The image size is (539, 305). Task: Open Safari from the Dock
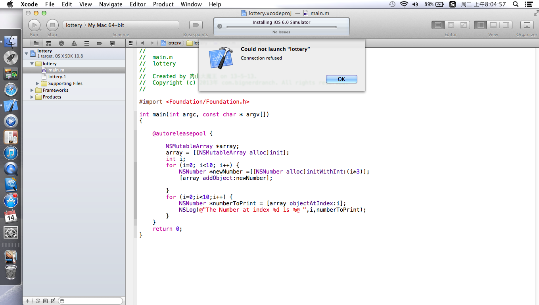[x=11, y=89]
